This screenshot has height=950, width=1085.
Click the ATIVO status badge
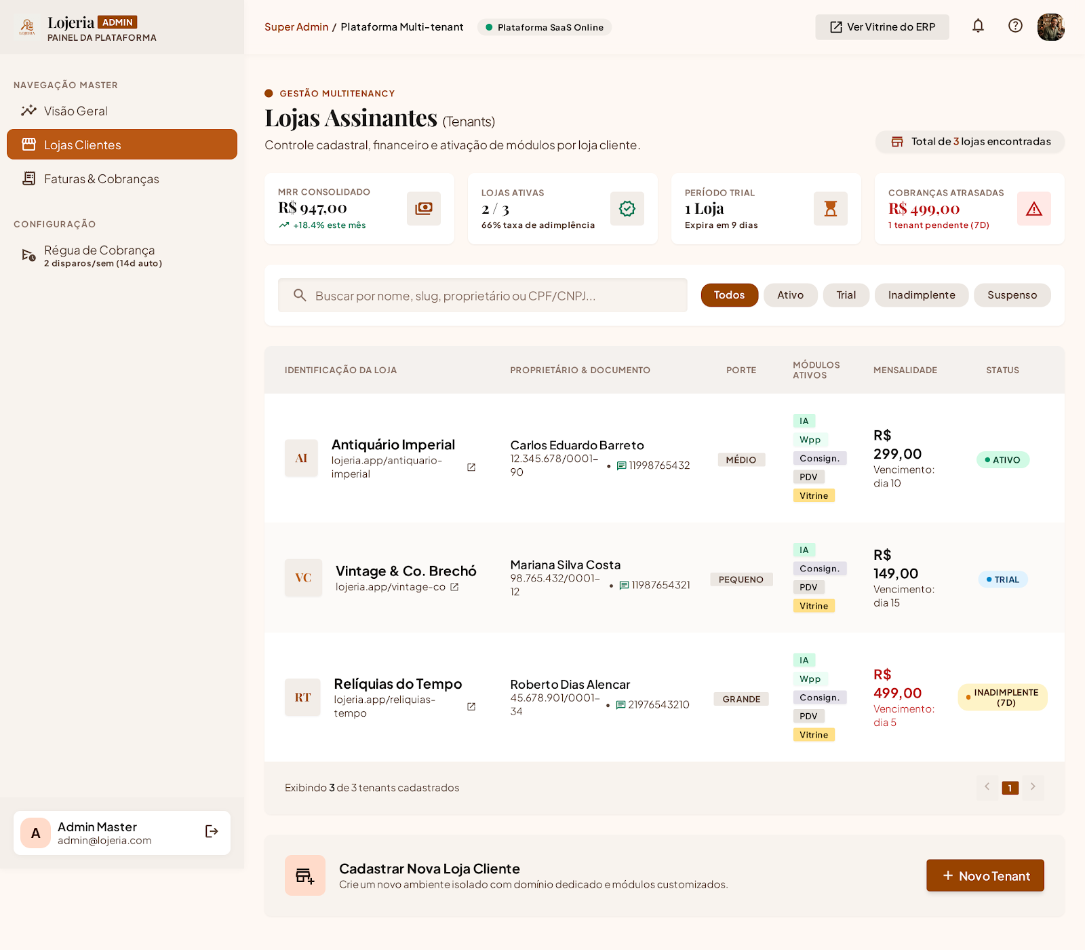(1003, 460)
